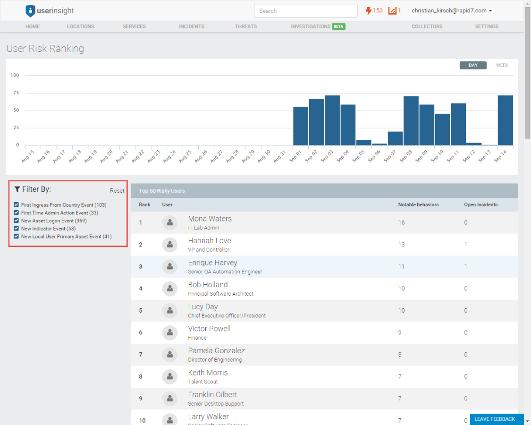Screen dimensions: 531x425
Task: Click Mona Waters' avatar icon
Action: 170,222
